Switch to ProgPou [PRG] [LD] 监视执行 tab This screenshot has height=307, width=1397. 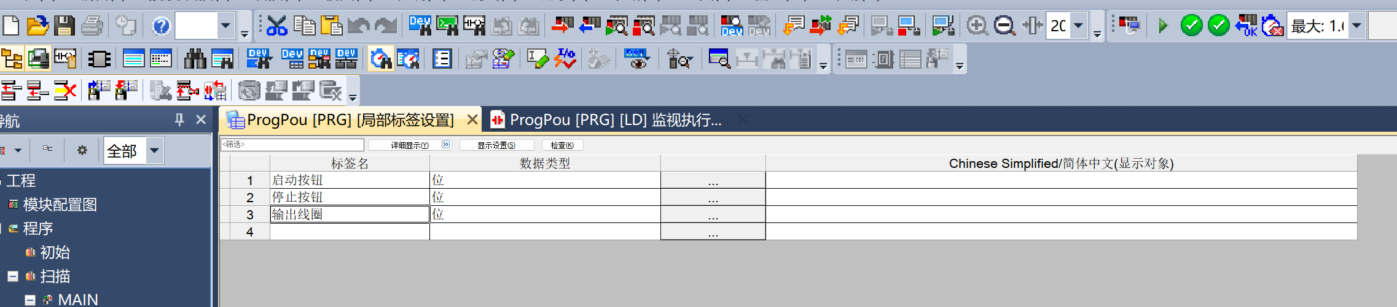(x=614, y=120)
